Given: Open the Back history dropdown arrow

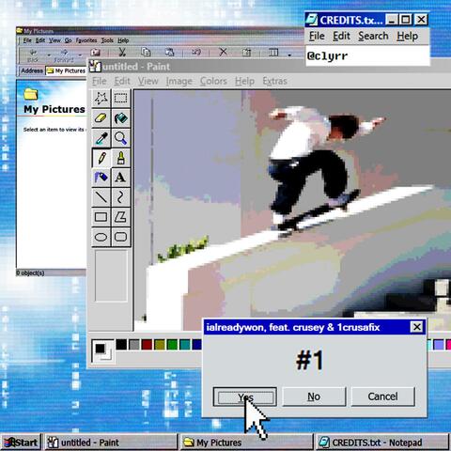Looking at the screenshot, I should (x=49, y=55).
